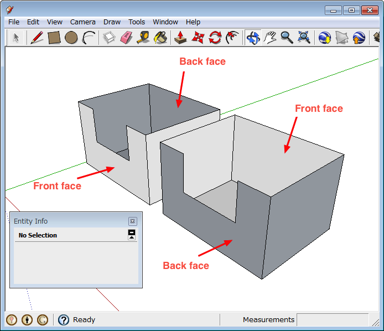
Task: Select the Arc tool
Action: pyautogui.click(x=89, y=38)
